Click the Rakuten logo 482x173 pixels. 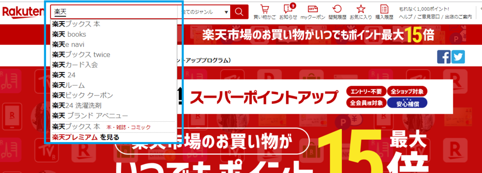pyautogui.click(x=23, y=13)
